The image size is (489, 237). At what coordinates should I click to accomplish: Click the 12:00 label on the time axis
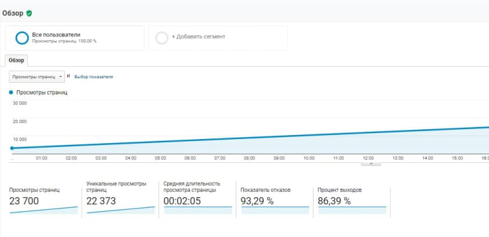coord(368,158)
